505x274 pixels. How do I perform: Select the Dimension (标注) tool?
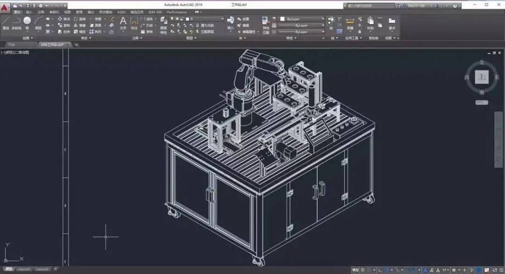click(134, 24)
